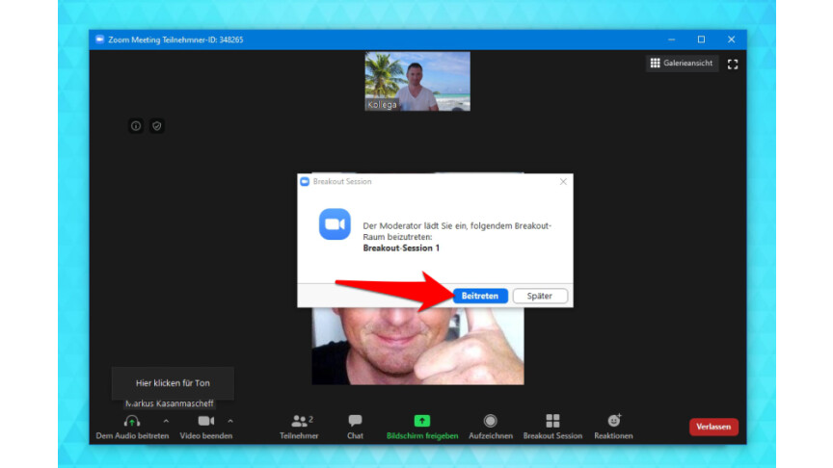The height and width of the screenshot is (468, 833).
Task: Start recording with Aufzeichnen
Action: 491,427
